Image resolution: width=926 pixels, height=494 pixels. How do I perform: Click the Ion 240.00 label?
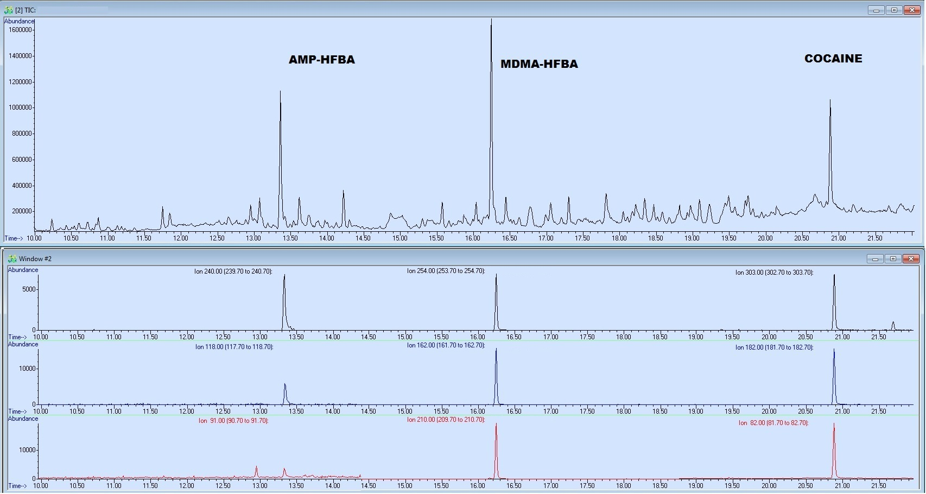click(233, 271)
